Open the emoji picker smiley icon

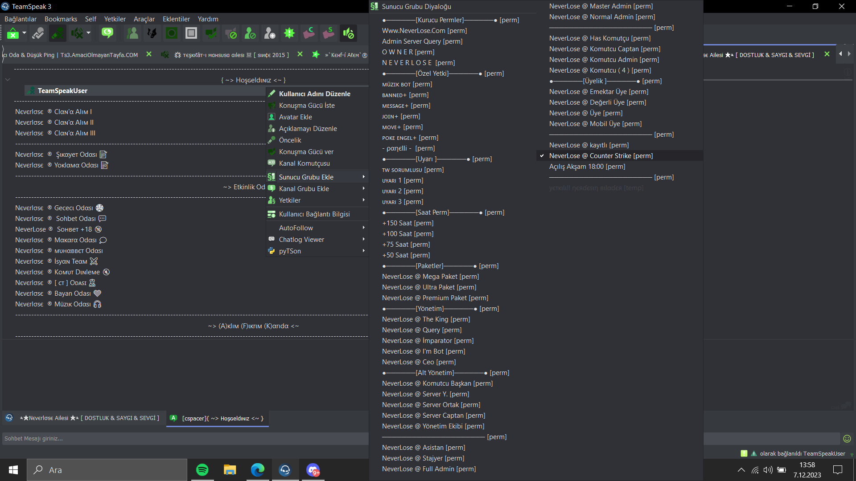(x=847, y=439)
